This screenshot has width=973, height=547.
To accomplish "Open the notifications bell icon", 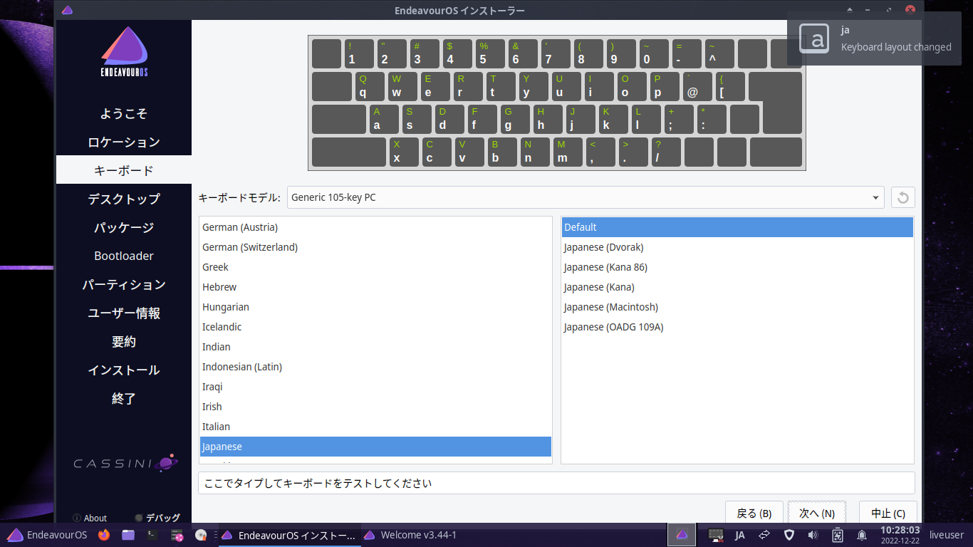I will (x=862, y=535).
